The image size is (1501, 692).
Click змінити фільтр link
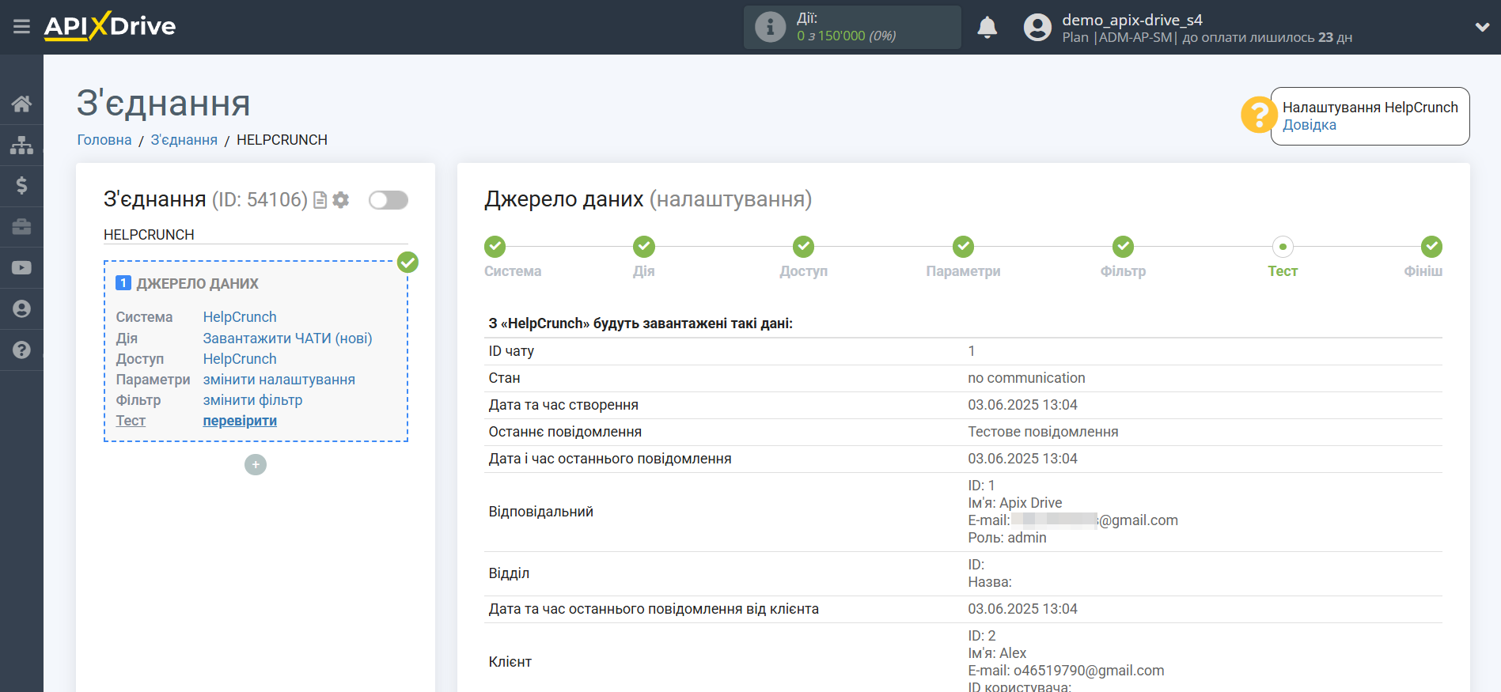[x=252, y=400]
